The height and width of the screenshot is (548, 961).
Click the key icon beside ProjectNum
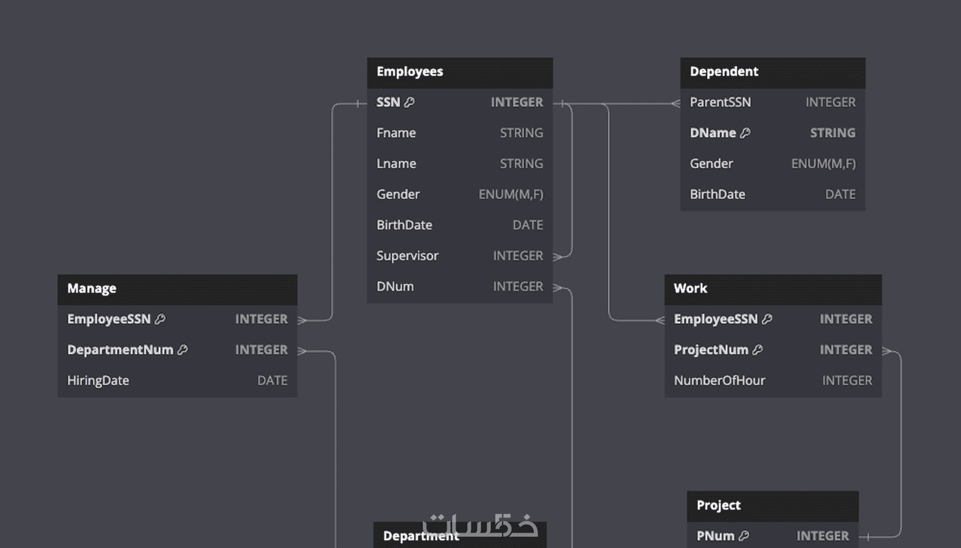point(757,350)
